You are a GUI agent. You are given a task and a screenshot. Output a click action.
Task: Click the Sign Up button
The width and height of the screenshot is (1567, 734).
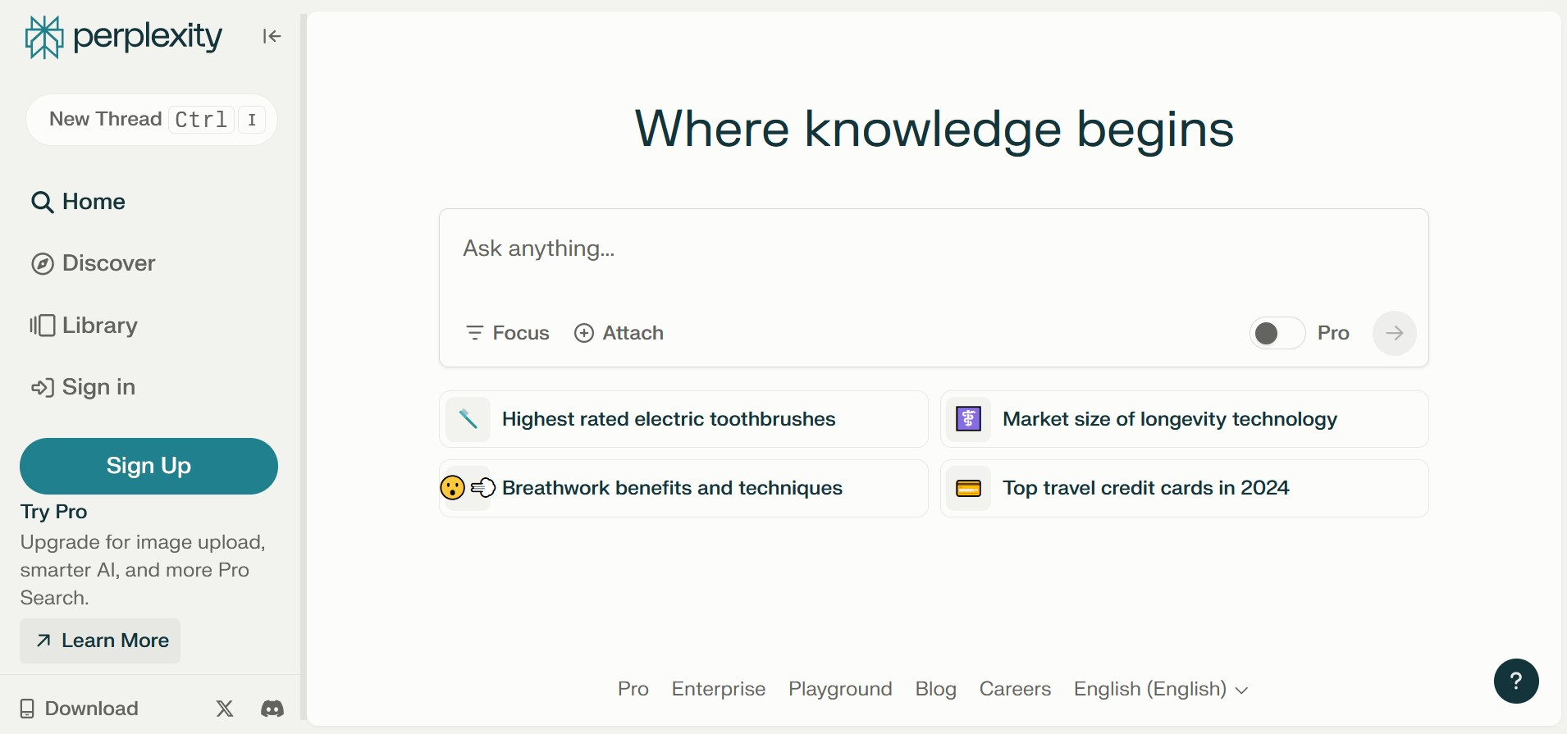148,466
